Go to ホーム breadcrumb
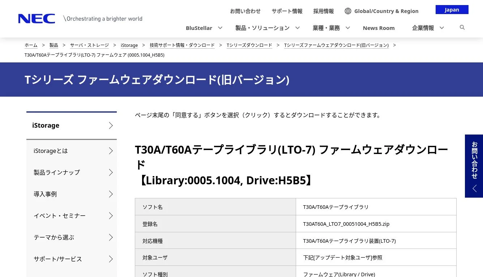 click(31, 45)
